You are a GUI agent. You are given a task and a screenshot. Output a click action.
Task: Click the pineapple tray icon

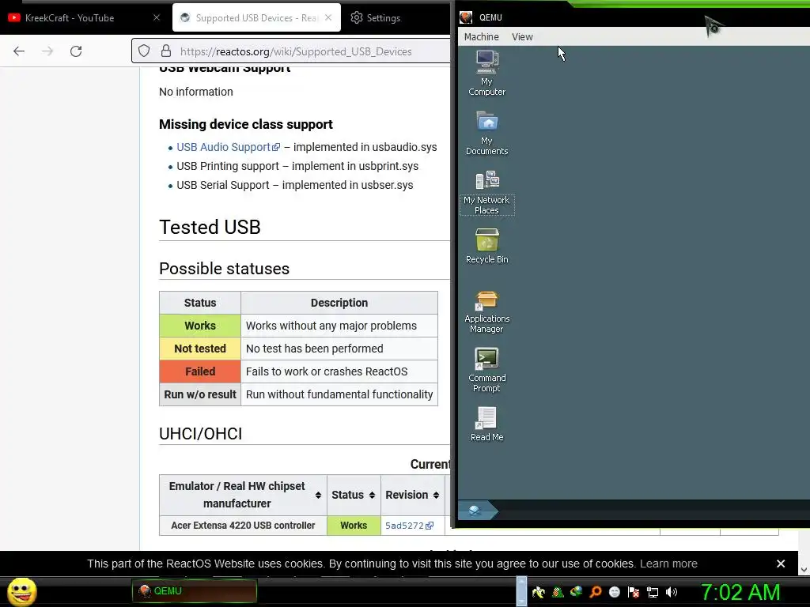point(558,592)
